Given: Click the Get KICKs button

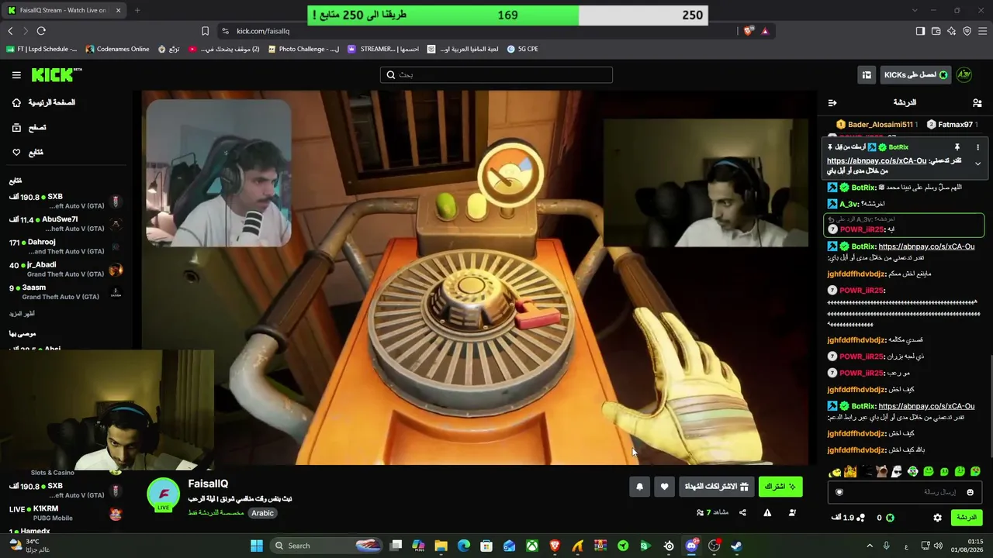Looking at the screenshot, I should coord(915,75).
